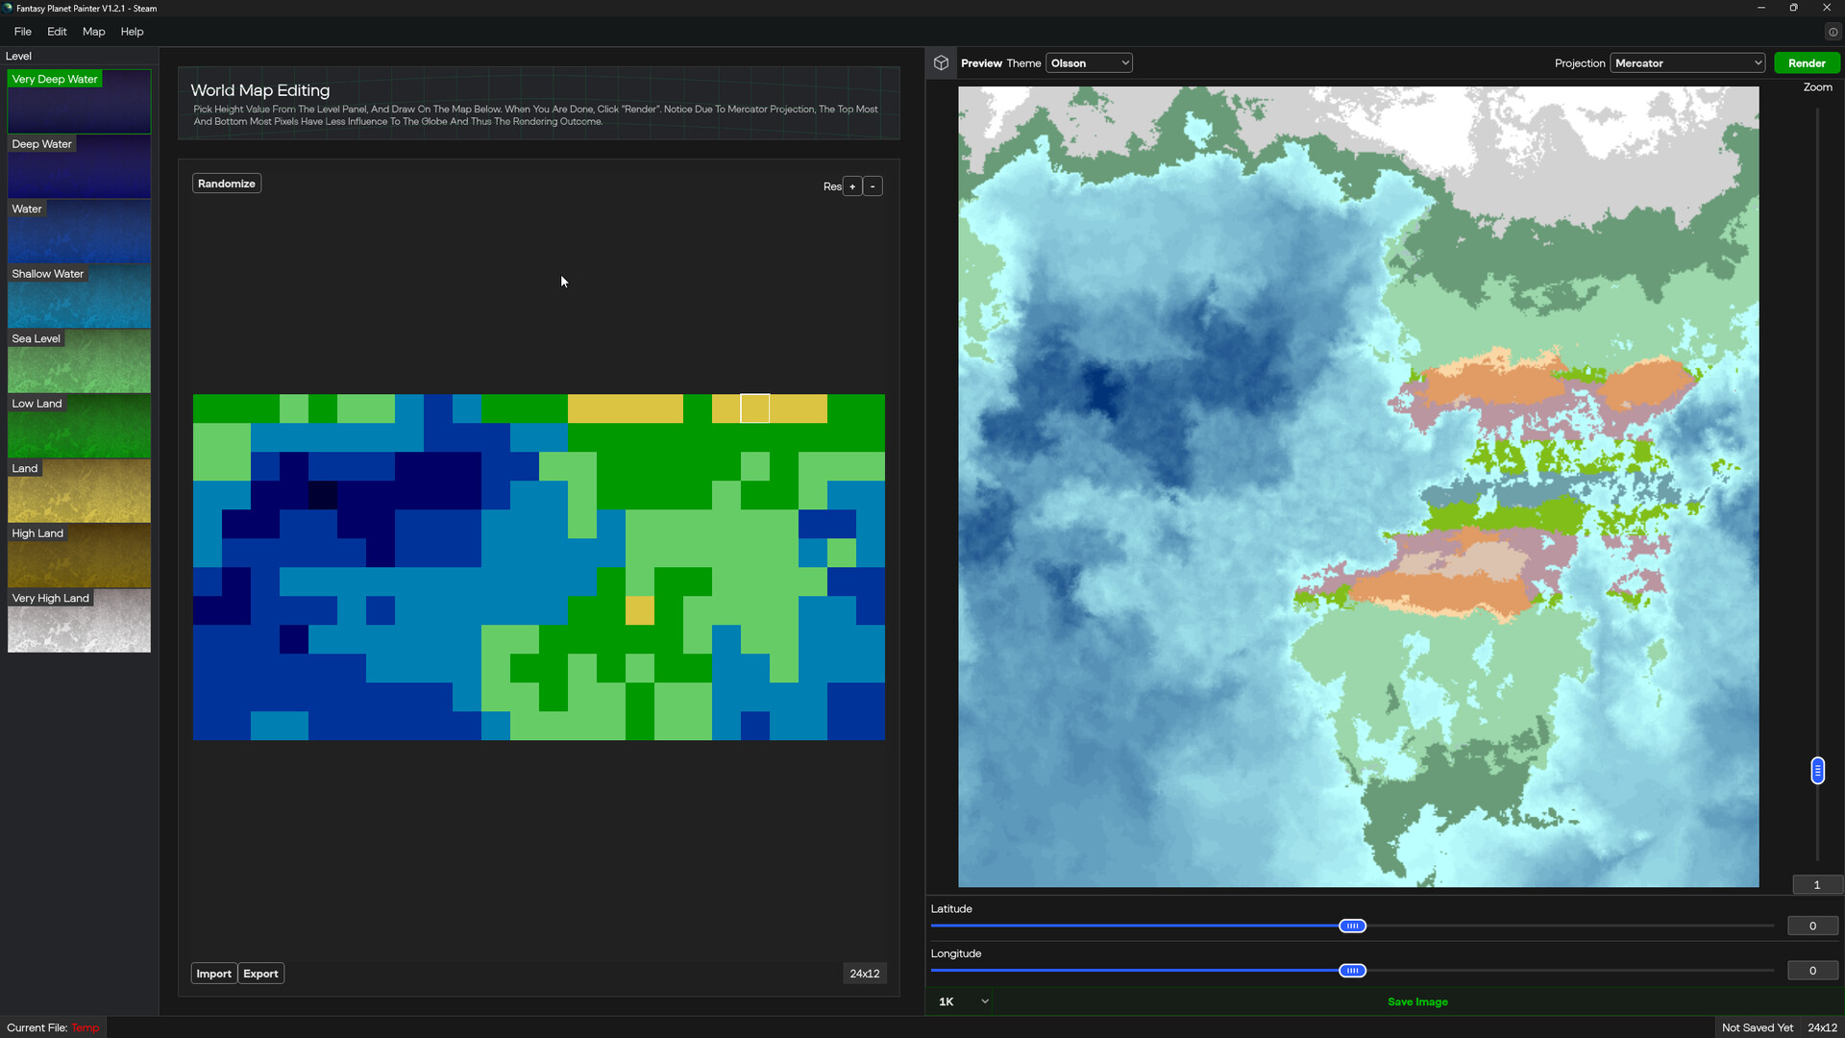Select the Deep Water height level

79,166
